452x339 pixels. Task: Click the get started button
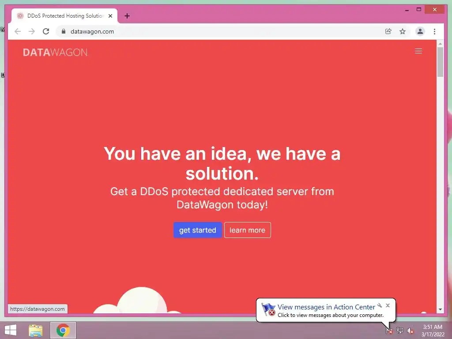(x=197, y=230)
